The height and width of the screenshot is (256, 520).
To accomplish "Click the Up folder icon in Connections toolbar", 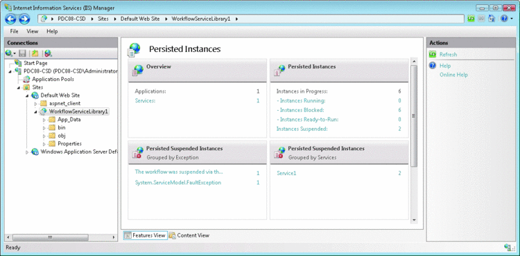I will 35,53.
